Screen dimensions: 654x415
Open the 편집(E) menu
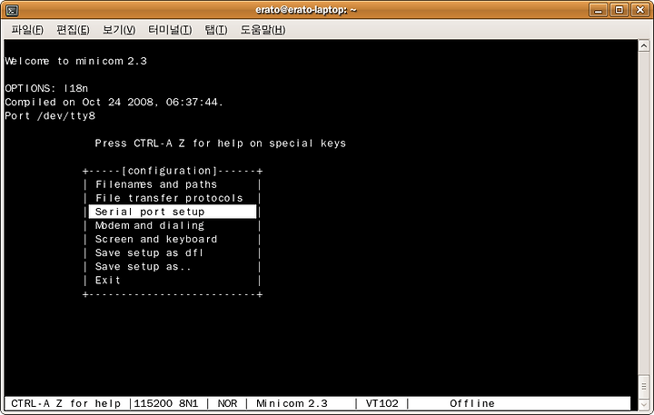pos(73,30)
